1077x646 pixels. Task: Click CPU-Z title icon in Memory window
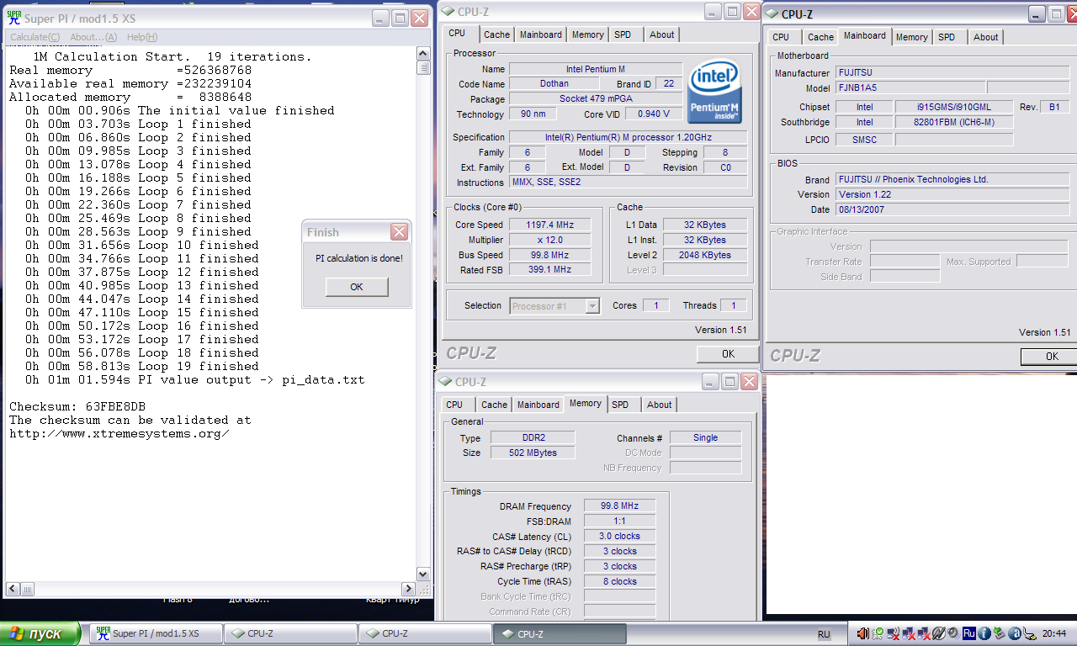pos(446,382)
